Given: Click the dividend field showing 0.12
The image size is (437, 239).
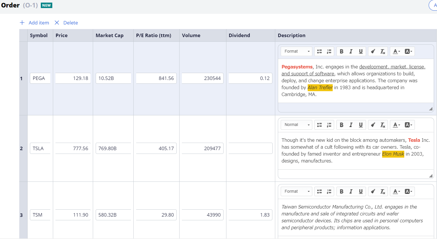Looking at the screenshot, I should pos(251,78).
